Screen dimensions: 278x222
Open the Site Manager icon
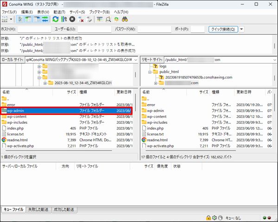pyautogui.click(x=5, y=19)
